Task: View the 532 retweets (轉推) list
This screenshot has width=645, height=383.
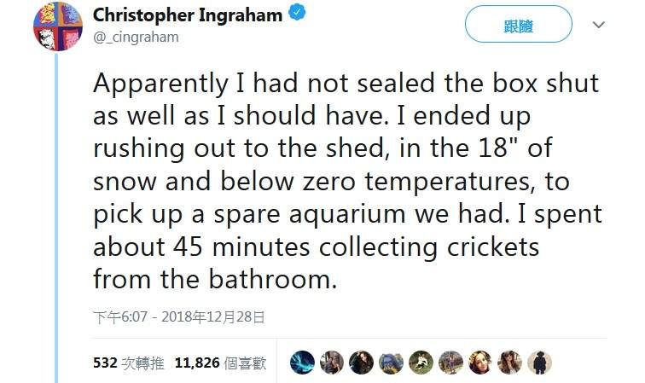Action: (x=128, y=363)
